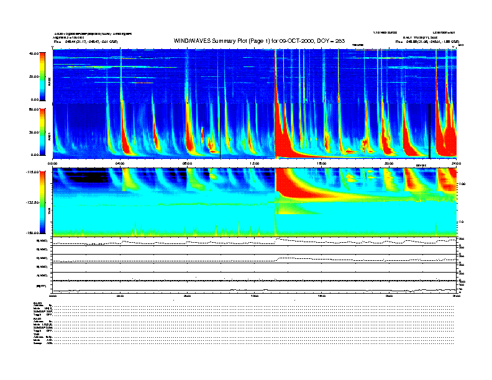The width and height of the screenshot is (492, 380).
Task: Click the 30.00 tick label
Action: click(x=34, y=132)
